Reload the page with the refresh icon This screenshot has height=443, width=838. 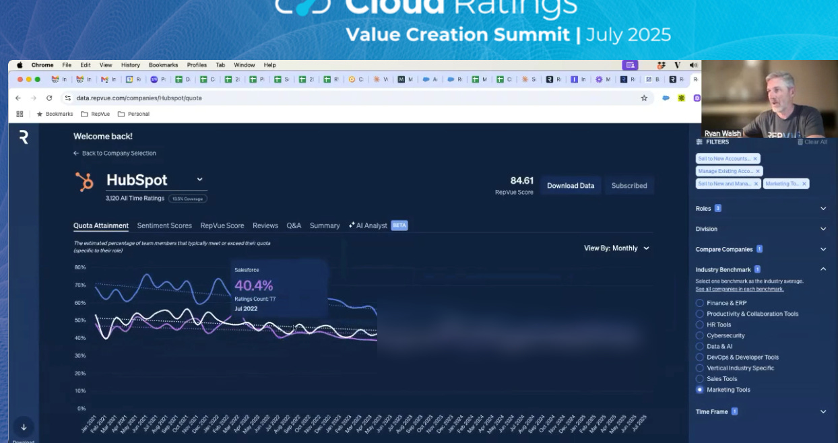click(x=49, y=98)
